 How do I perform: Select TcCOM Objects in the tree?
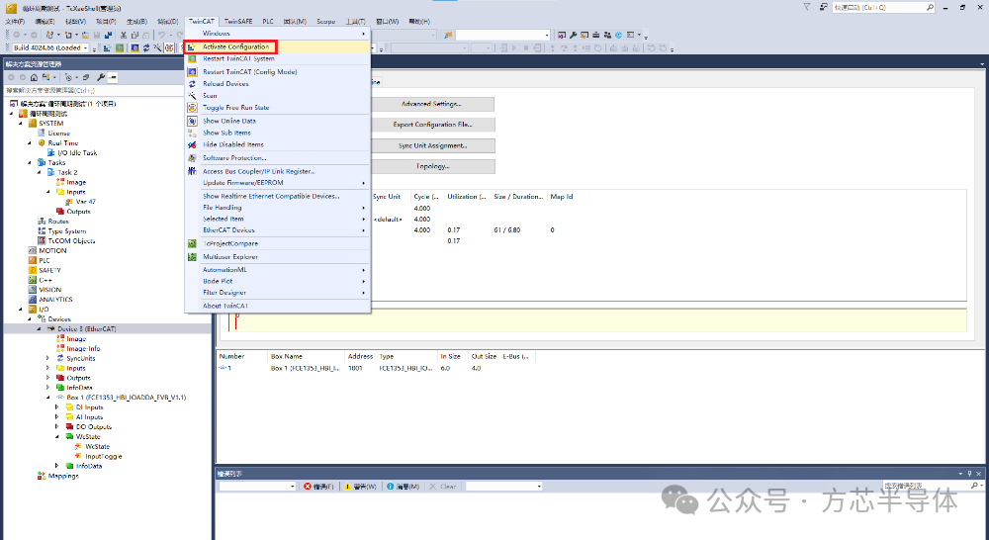coord(71,241)
